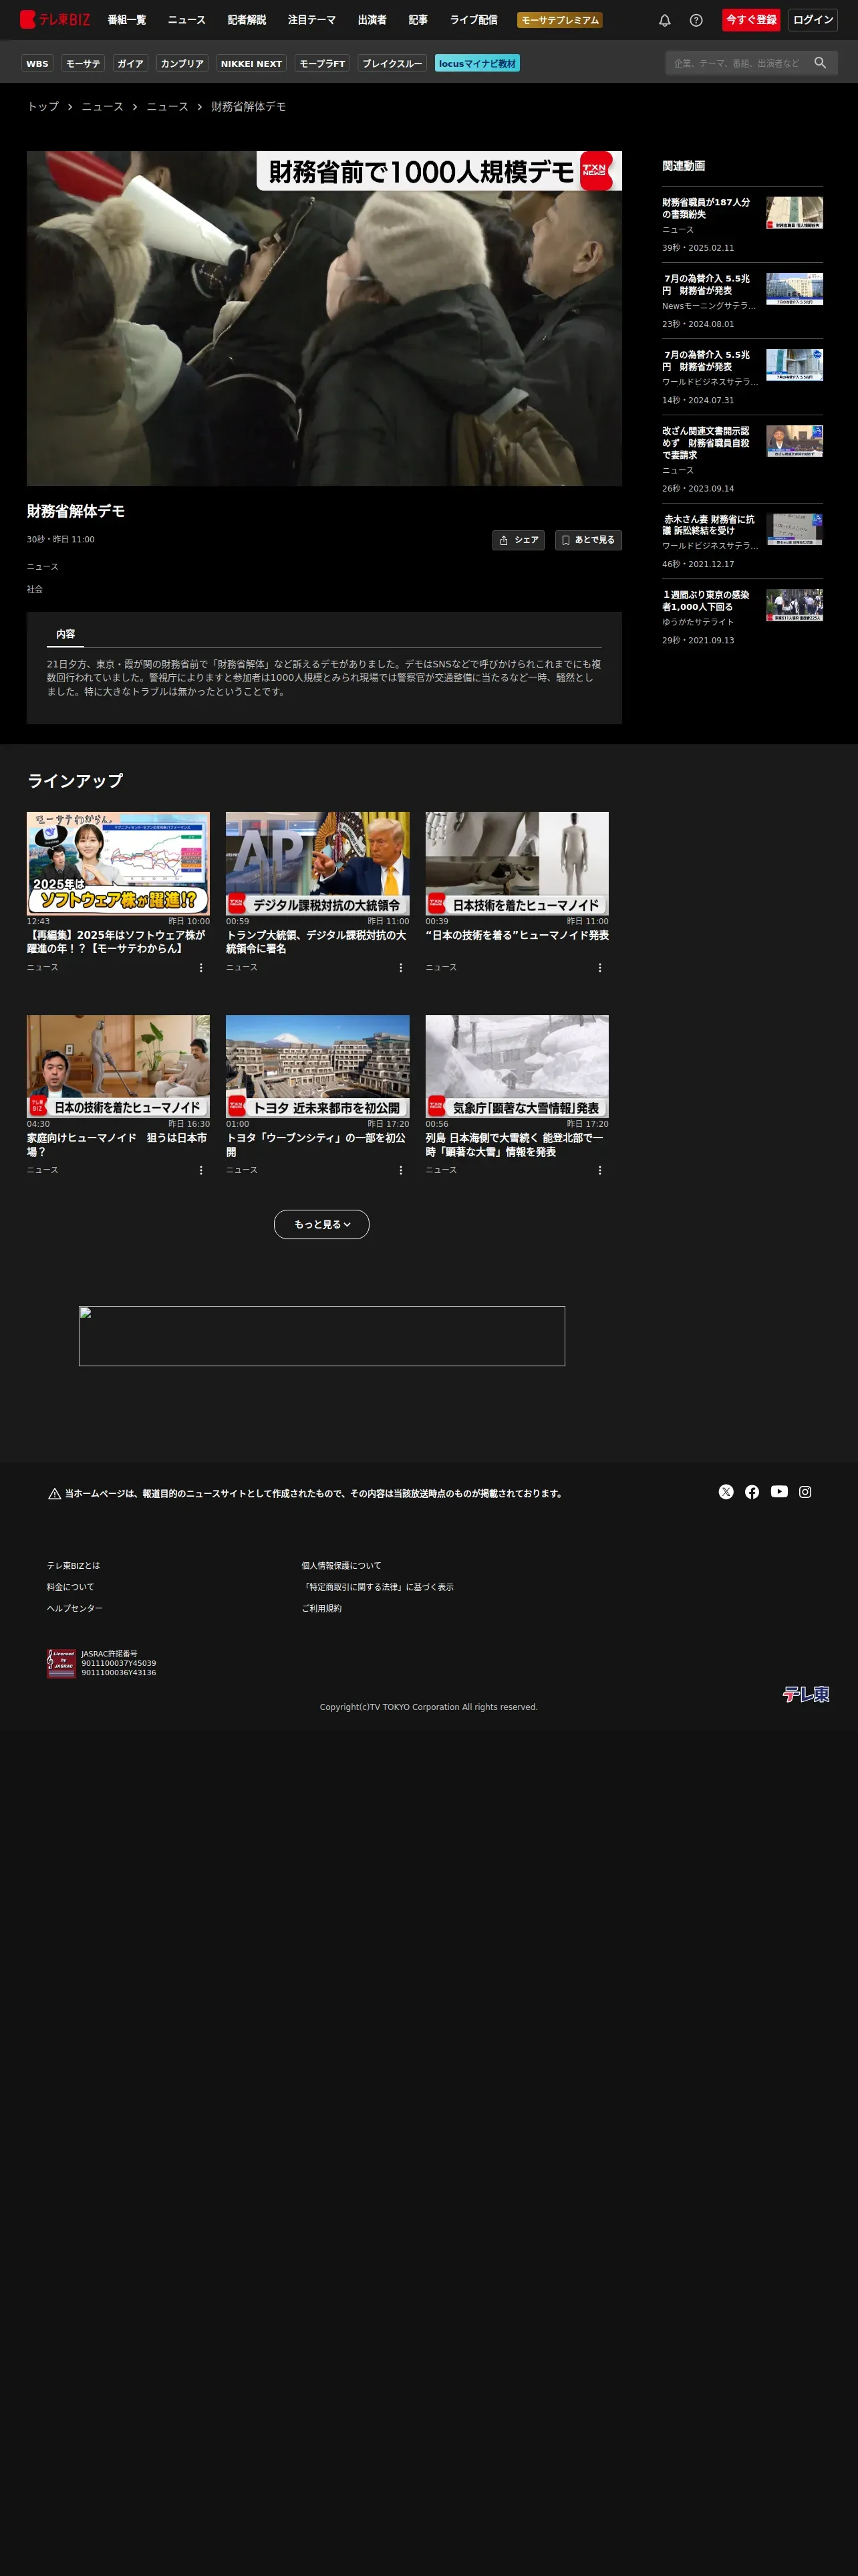The image size is (858, 2576).
Task: Open the 注目テーマ menu item
Action: click(x=311, y=20)
